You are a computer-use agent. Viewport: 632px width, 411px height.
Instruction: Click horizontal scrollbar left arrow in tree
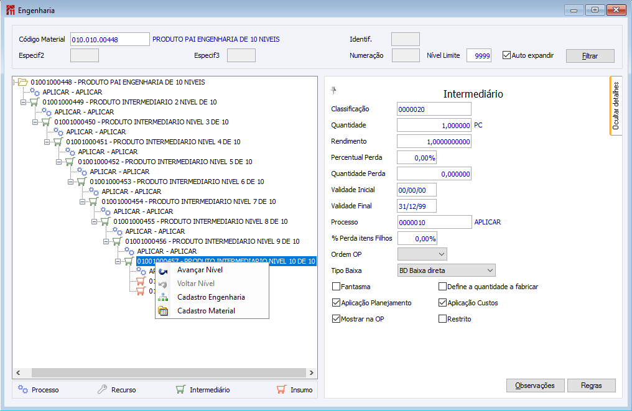pyautogui.click(x=18, y=372)
